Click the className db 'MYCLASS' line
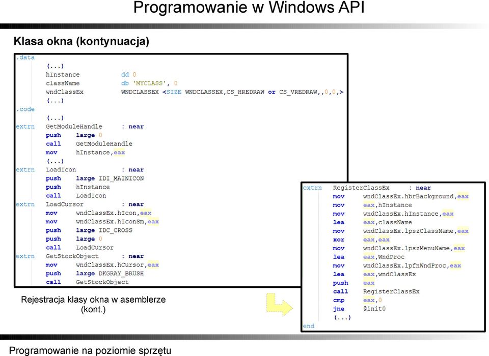Viewport: 489px width, 356px height. click(112, 83)
